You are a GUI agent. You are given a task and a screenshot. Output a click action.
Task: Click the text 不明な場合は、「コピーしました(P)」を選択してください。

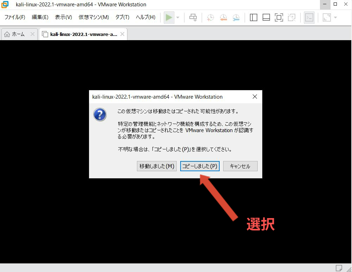pos(175,149)
